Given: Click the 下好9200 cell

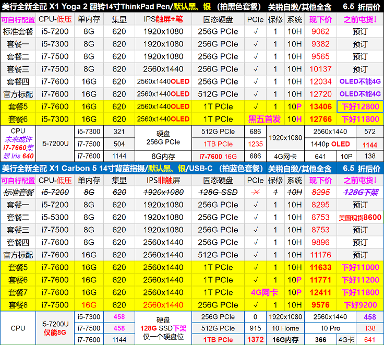Looking at the screenshot, I should click(x=360, y=305).
